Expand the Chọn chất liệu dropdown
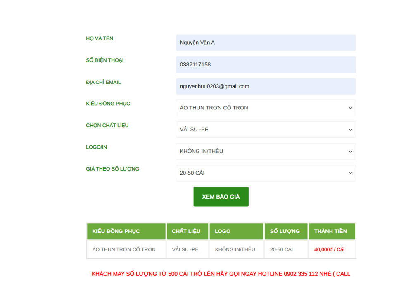The height and width of the screenshot is (289, 413). click(266, 130)
